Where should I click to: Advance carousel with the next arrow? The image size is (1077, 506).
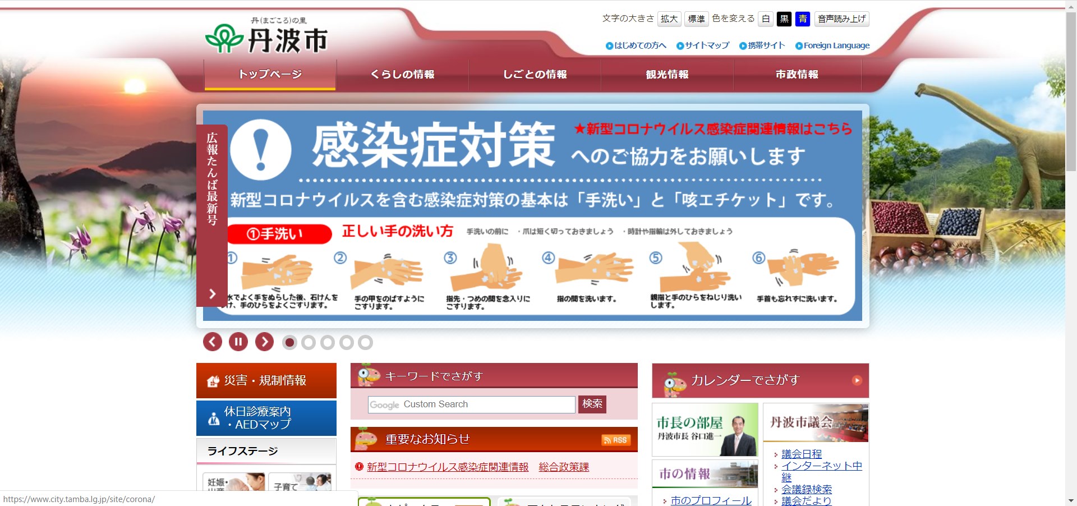point(264,342)
